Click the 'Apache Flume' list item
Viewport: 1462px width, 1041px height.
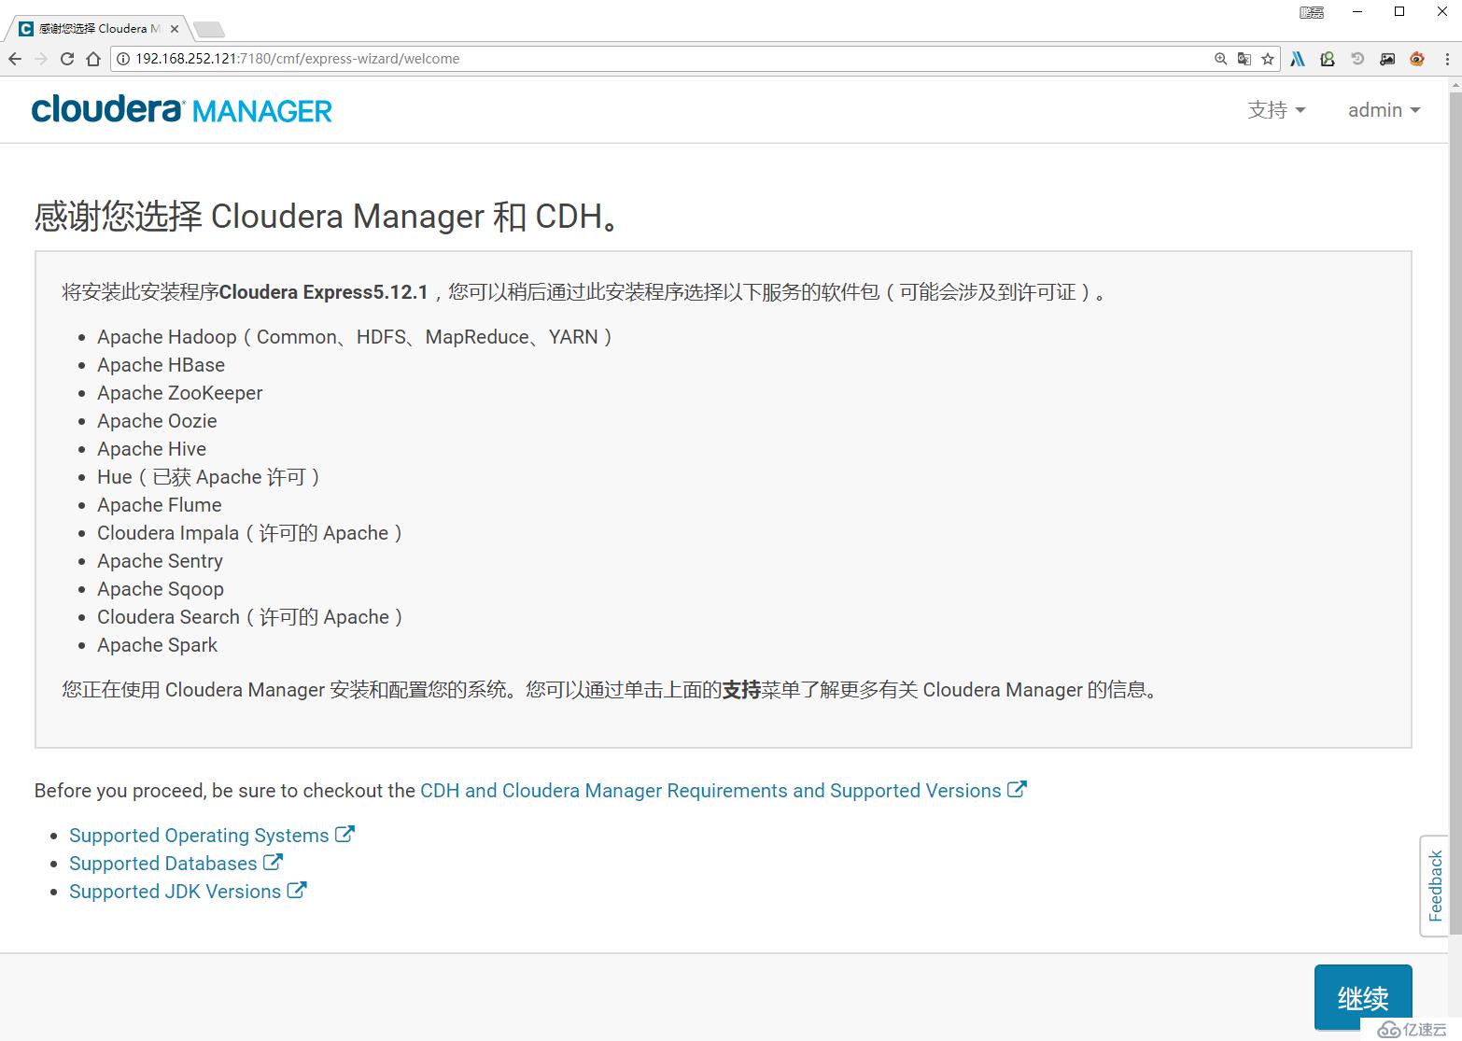coord(160,505)
